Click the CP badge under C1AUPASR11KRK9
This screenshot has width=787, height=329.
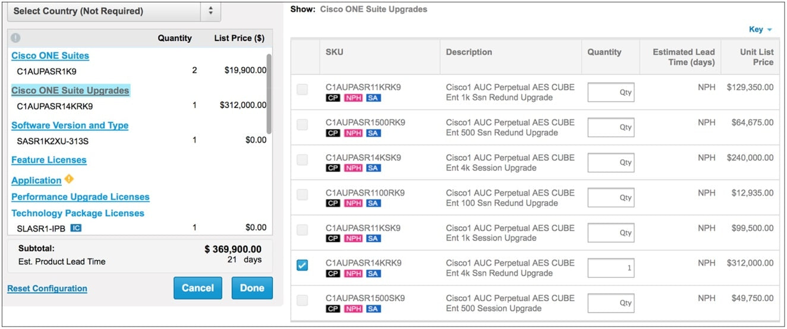(x=333, y=98)
